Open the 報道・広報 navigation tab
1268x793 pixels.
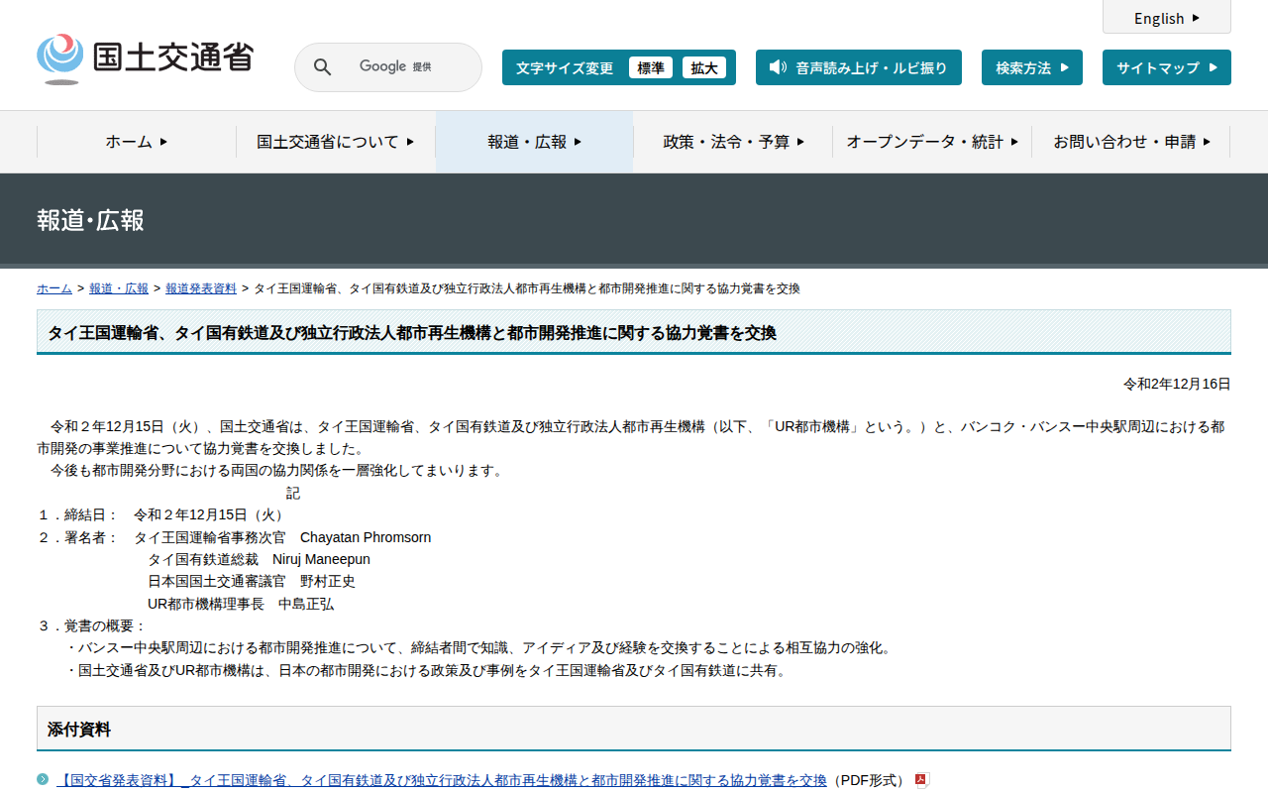pos(534,142)
